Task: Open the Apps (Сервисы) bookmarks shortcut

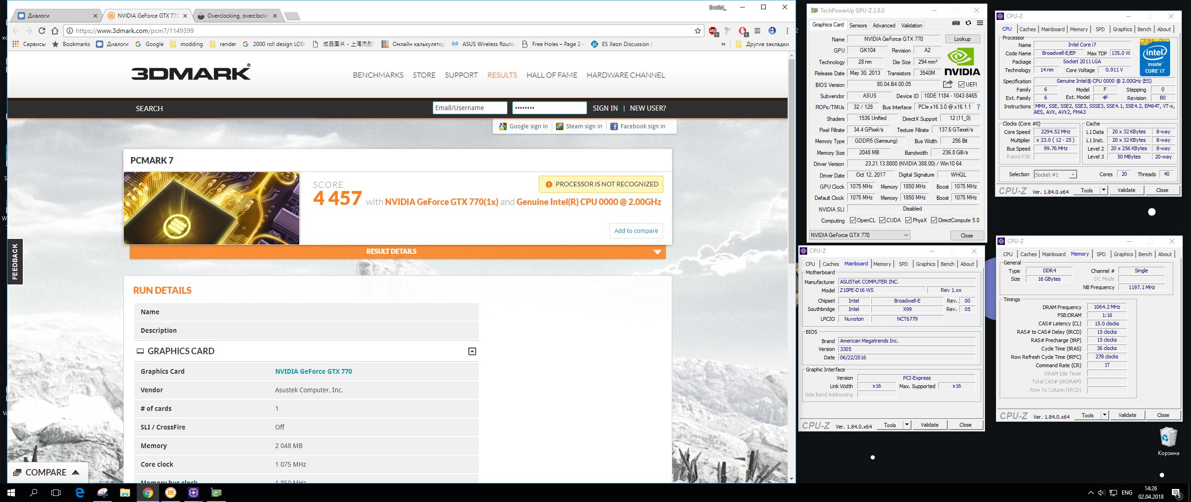Action: point(29,44)
